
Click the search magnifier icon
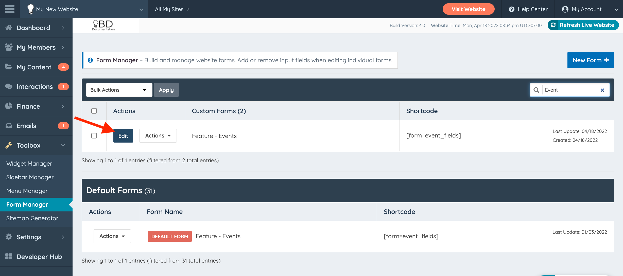[536, 90]
